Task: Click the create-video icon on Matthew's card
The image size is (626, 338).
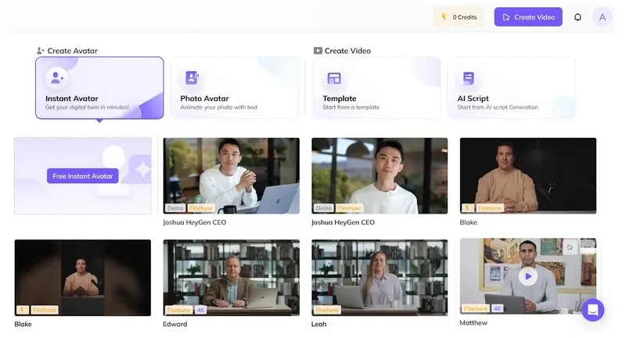Action: (x=570, y=248)
